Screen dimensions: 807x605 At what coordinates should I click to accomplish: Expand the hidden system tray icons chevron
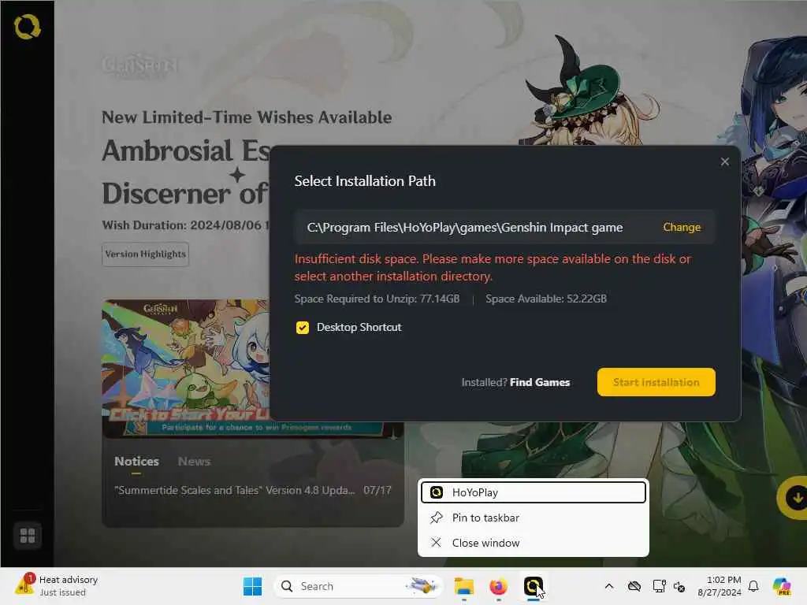point(609,586)
